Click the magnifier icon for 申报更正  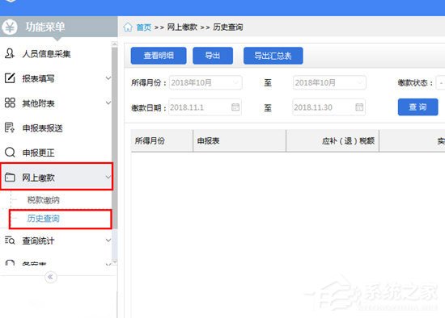point(10,153)
